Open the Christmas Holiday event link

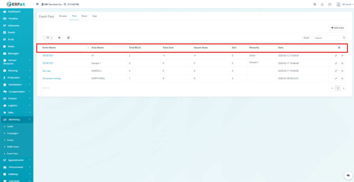click(52, 78)
